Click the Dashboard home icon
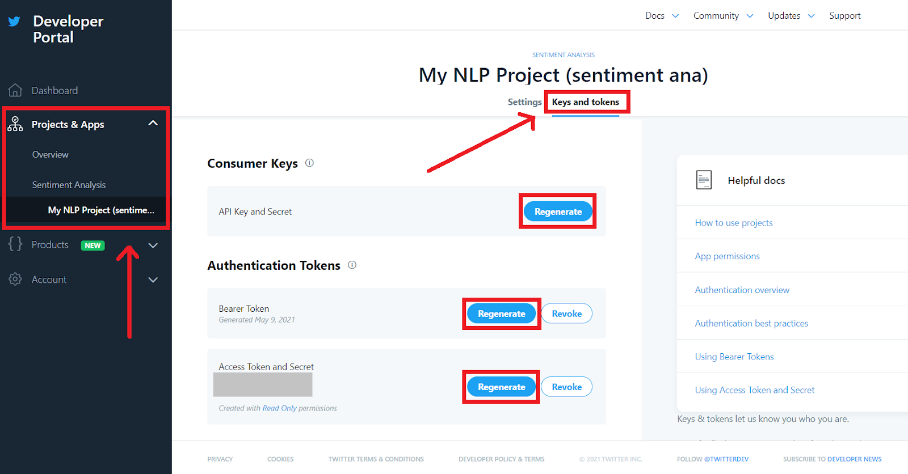The image size is (908, 474). point(15,90)
